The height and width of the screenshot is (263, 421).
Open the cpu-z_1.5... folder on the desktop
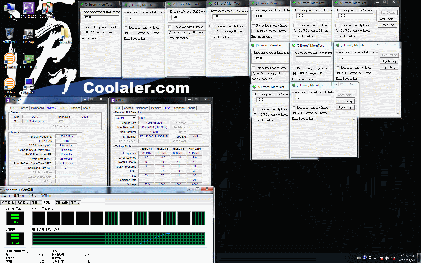pos(66,35)
